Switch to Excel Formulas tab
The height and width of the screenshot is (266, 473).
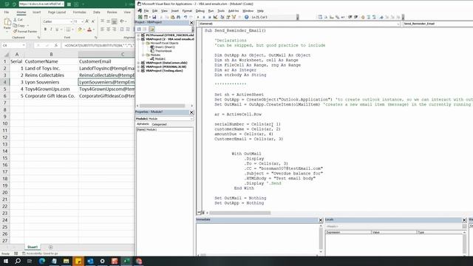[80, 13]
